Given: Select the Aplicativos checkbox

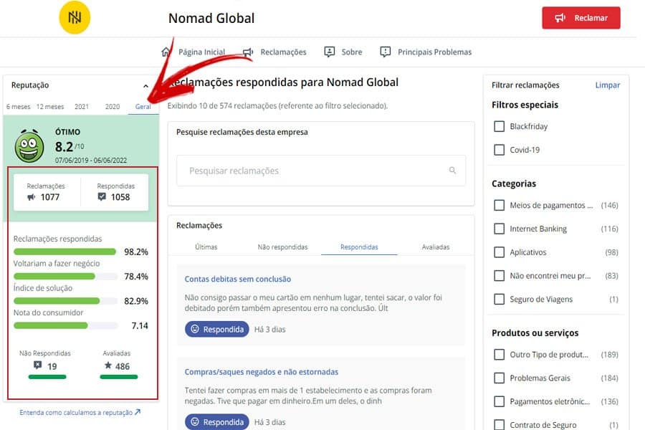Looking at the screenshot, I should 499,252.
